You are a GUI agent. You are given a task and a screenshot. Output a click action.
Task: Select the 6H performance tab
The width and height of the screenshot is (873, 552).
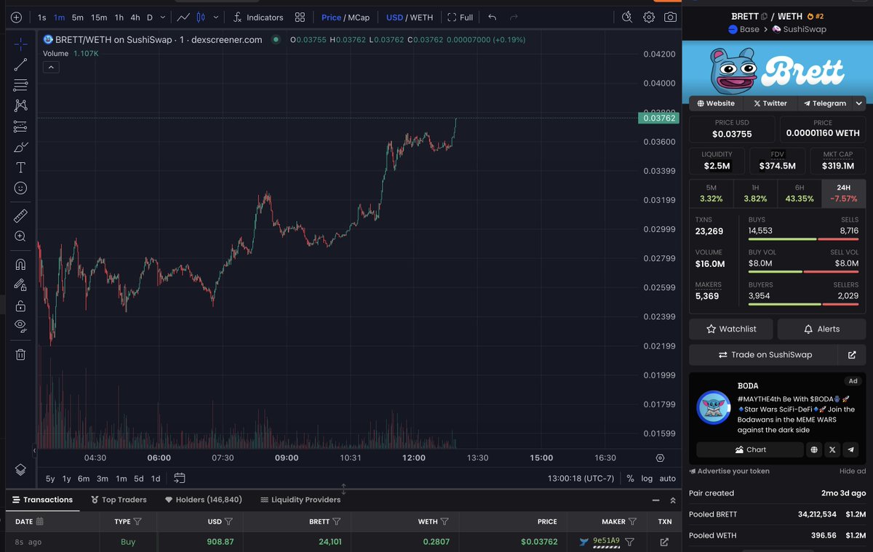pos(800,193)
